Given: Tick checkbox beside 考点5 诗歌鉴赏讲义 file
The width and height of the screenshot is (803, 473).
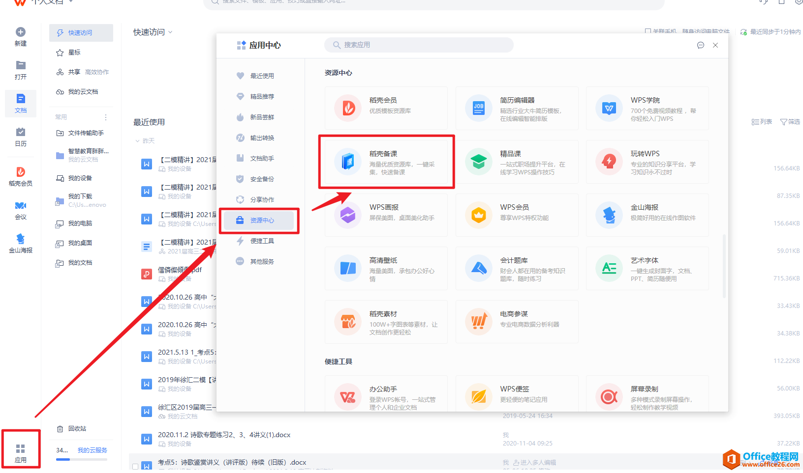Looking at the screenshot, I should click(x=135, y=466).
